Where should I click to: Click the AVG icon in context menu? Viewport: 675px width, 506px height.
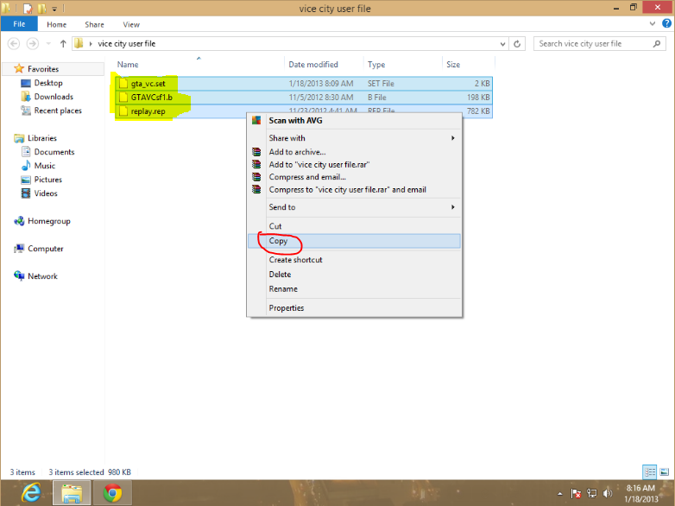[256, 120]
